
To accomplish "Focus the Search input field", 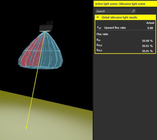I will [116, 11].
